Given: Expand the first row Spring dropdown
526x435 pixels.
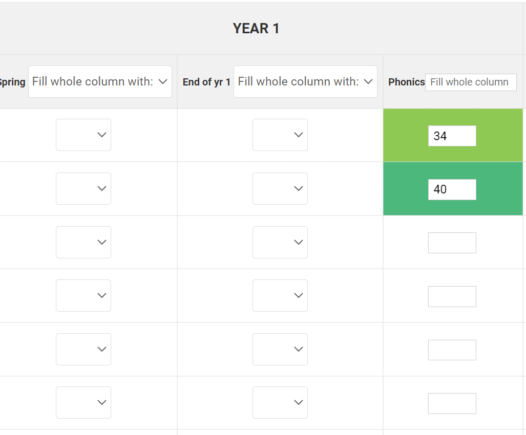Looking at the screenshot, I should point(83,135).
